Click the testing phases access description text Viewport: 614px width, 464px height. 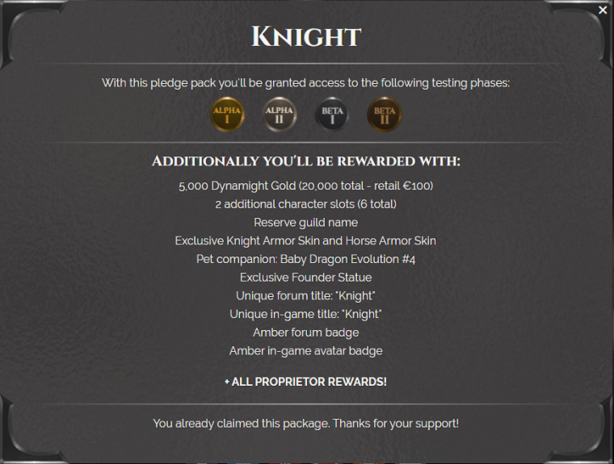pos(306,83)
